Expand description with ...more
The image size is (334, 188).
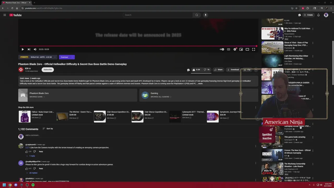click(x=200, y=84)
